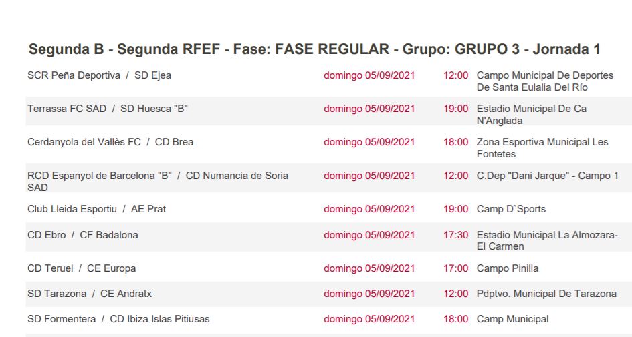The height and width of the screenshot is (337, 632).
Task: Click the CD Ebro / CF Badalona fixture
Action: coord(83,235)
